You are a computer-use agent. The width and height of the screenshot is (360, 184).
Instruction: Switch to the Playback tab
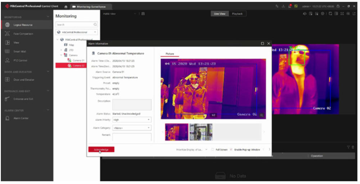pyautogui.click(x=237, y=14)
